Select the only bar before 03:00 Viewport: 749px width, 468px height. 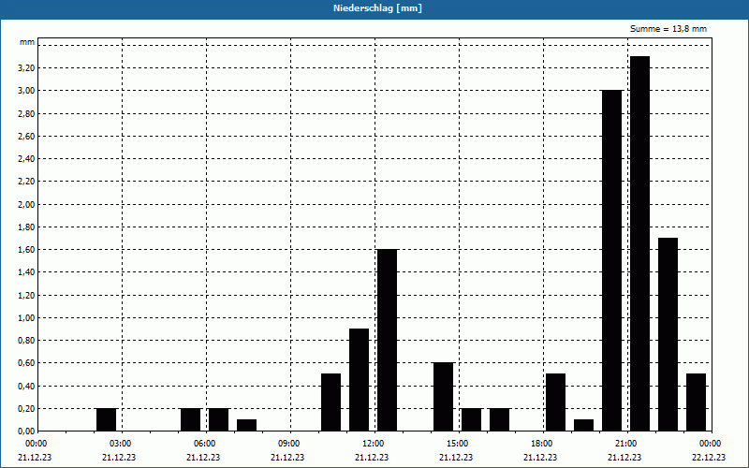[106, 419]
